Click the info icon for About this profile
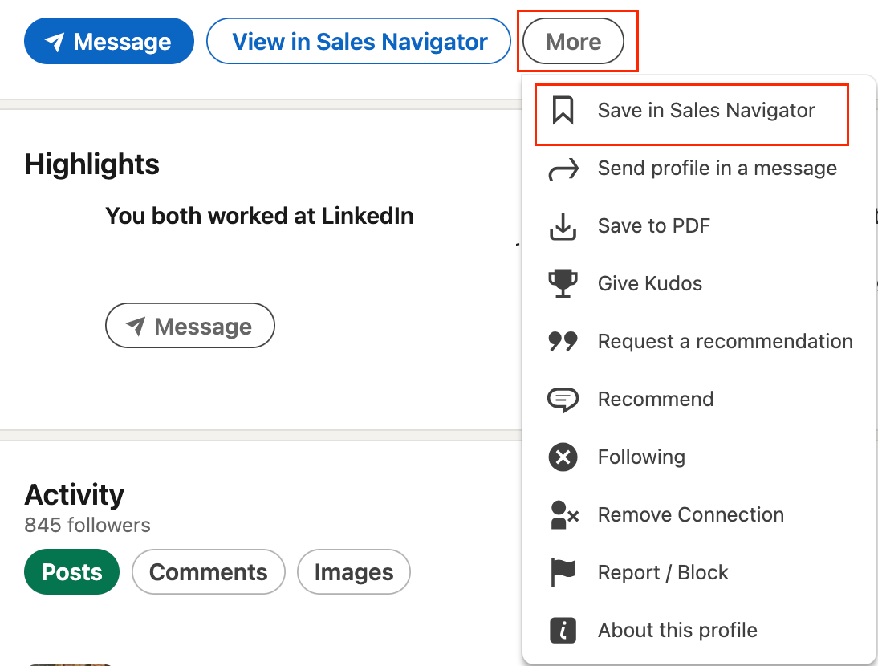Screen dimensions: 878x666 click(x=563, y=630)
